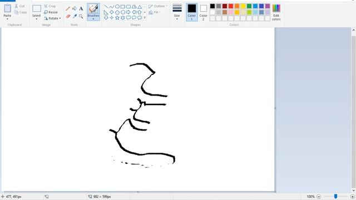Click the Cut scissors button
This screenshot has height=200, width=356.
pyautogui.click(x=19, y=6)
